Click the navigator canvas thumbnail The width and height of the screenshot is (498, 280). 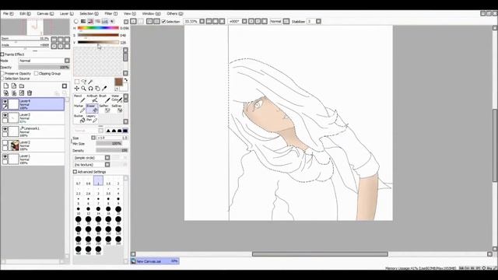tap(35, 27)
